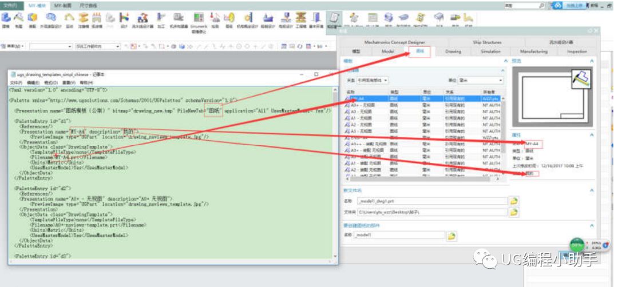618x287 pixels.
Task: Select the MY-A4 template row
Action: 422,99
